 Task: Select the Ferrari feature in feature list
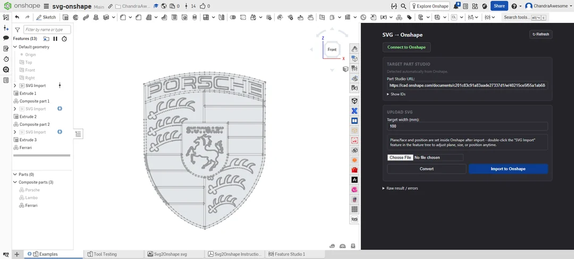pos(26,148)
